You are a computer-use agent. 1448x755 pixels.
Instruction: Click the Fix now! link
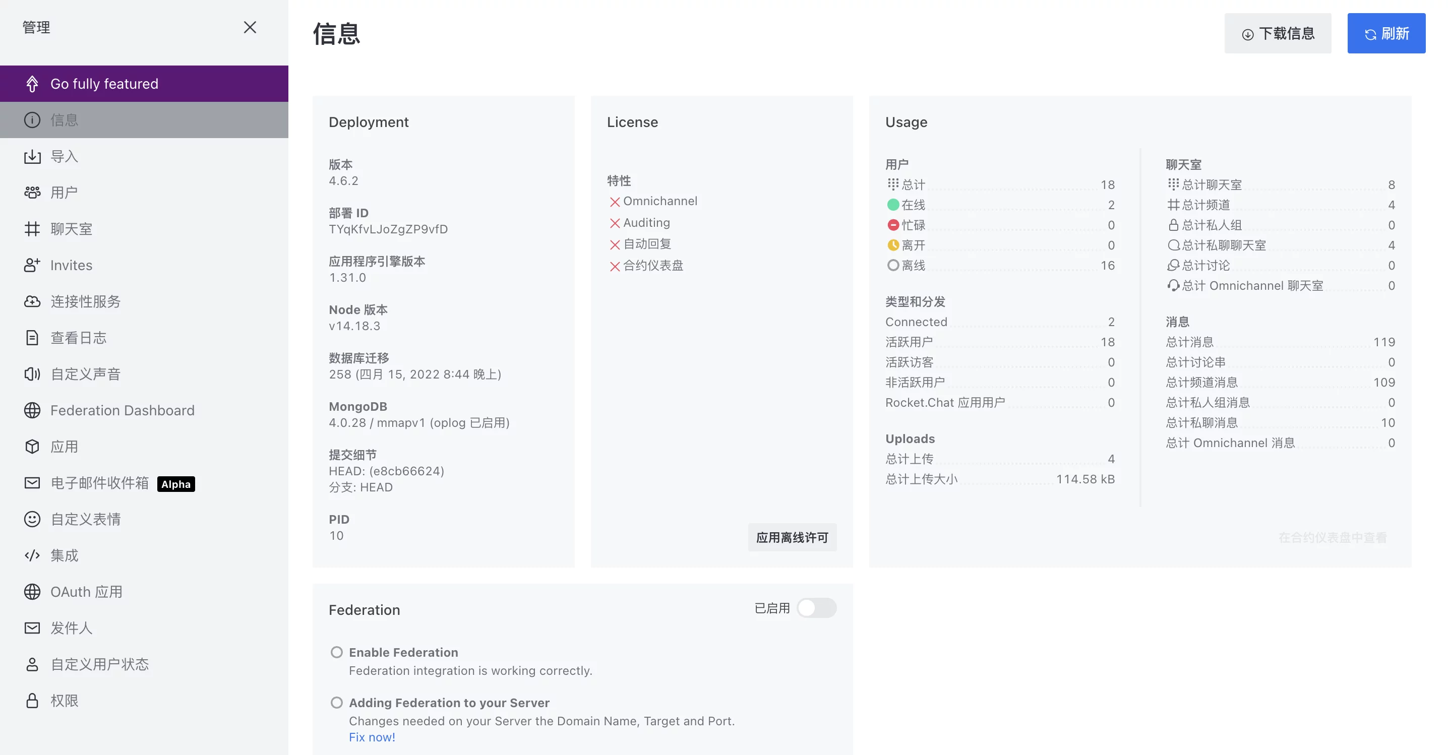tap(372, 737)
